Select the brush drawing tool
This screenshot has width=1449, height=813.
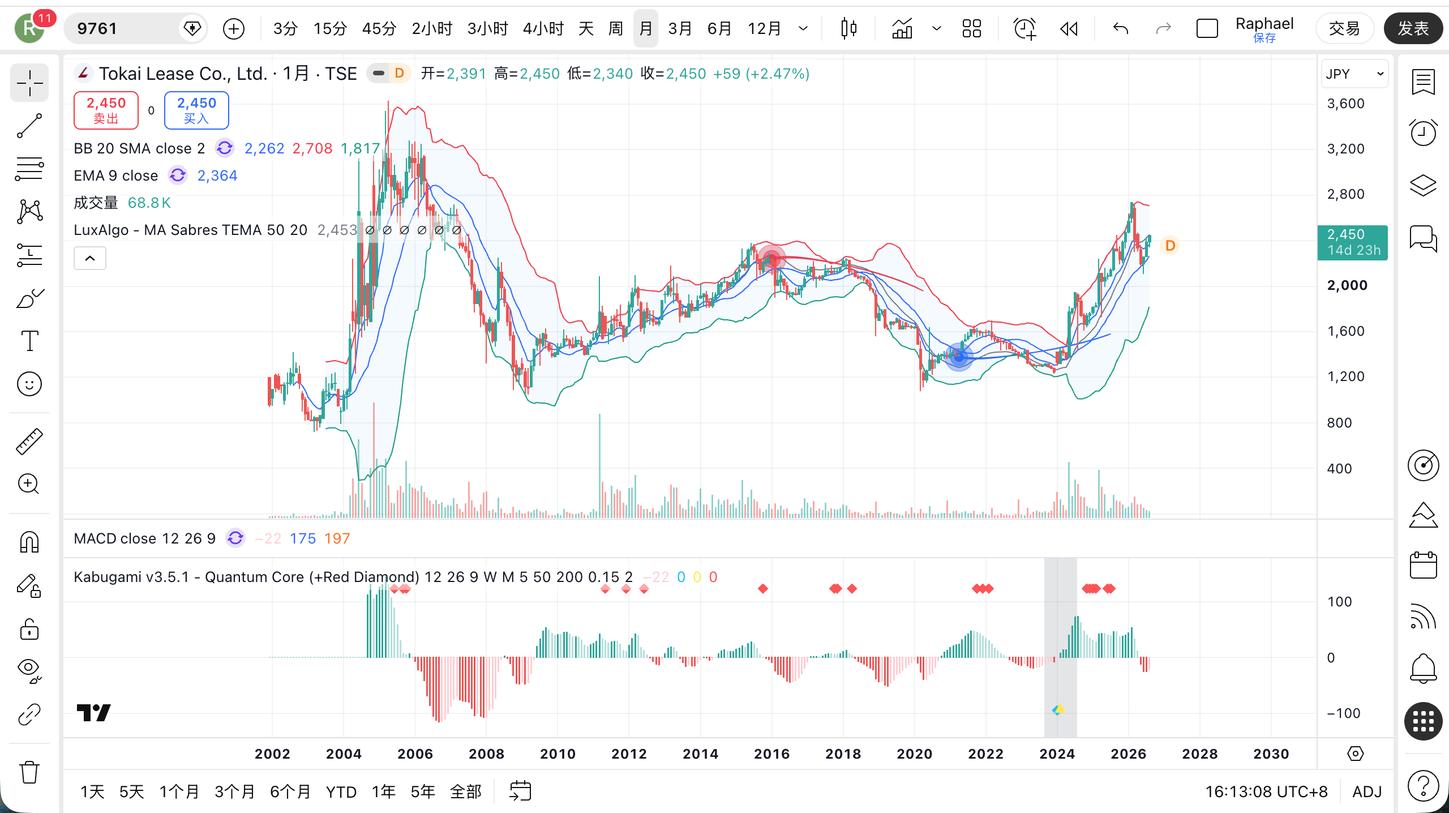coord(29,298)
